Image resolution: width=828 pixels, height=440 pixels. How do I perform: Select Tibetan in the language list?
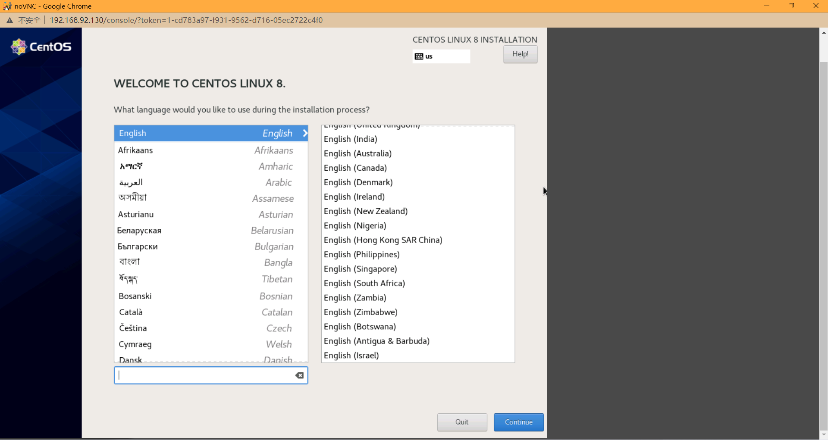pyautogui.click(x=211, y=279)
